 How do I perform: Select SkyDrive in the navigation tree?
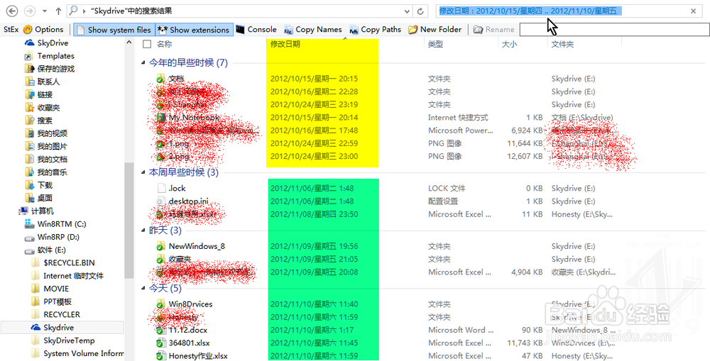47,43
